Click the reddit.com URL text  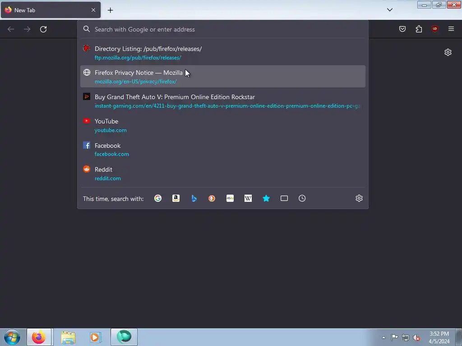(107, 178)
